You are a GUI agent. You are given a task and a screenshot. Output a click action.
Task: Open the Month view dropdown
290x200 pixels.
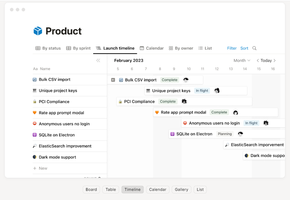pos(242,60)
